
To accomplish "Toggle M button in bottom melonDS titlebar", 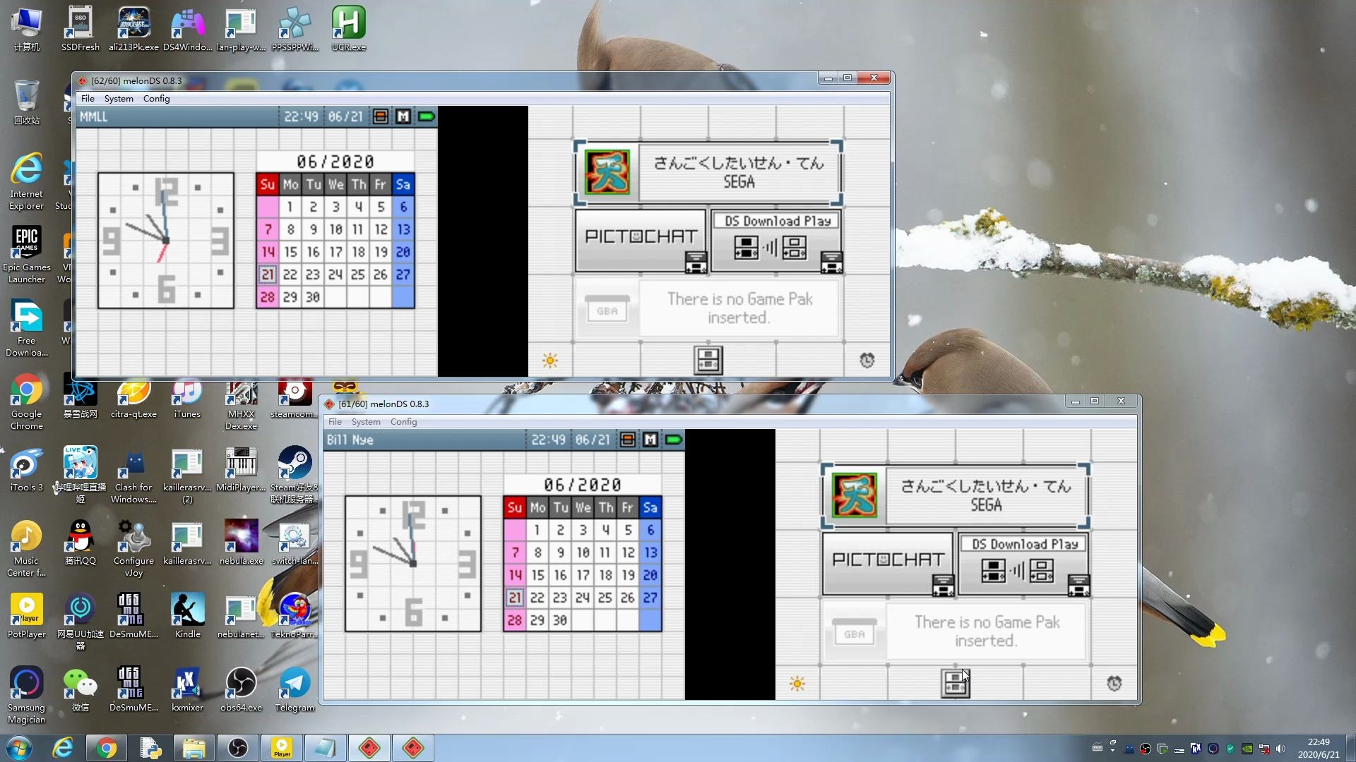I will (x=649, y=438).
